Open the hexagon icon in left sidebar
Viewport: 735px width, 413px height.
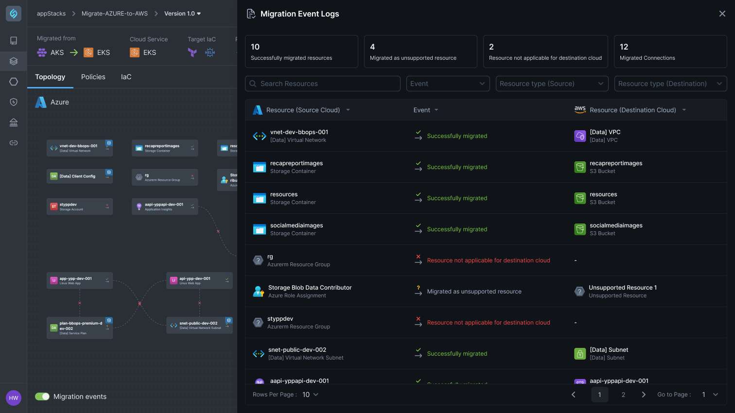(14, 82)
